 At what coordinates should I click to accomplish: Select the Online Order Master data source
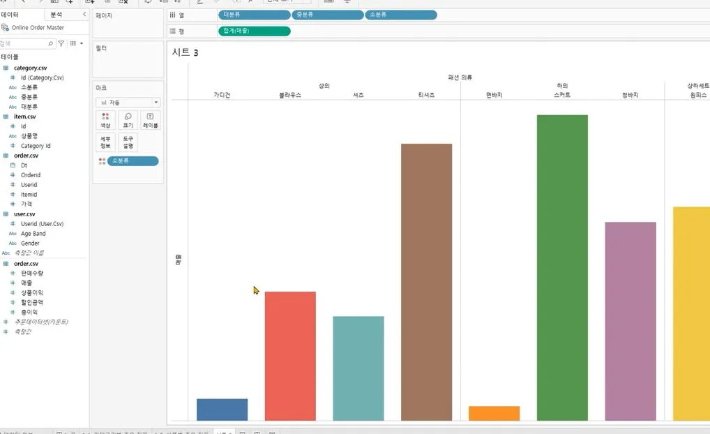pyautogui.click(x=38, y=28)
